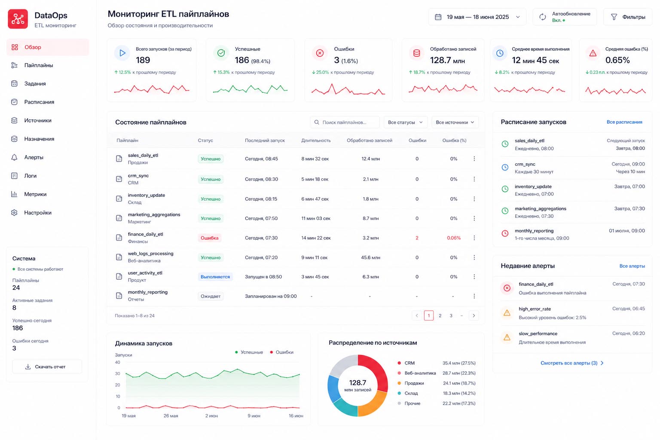Toggle Ошибки series in chart legend
The image size is (660, 440).
(x=281, y=352)
